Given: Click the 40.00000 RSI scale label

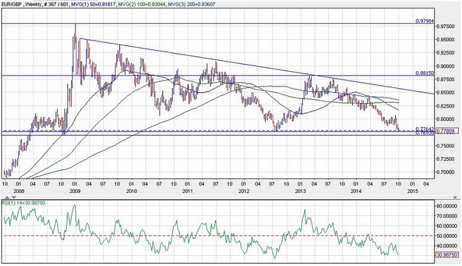Looking at the screenshot, I should coord(447,245).
